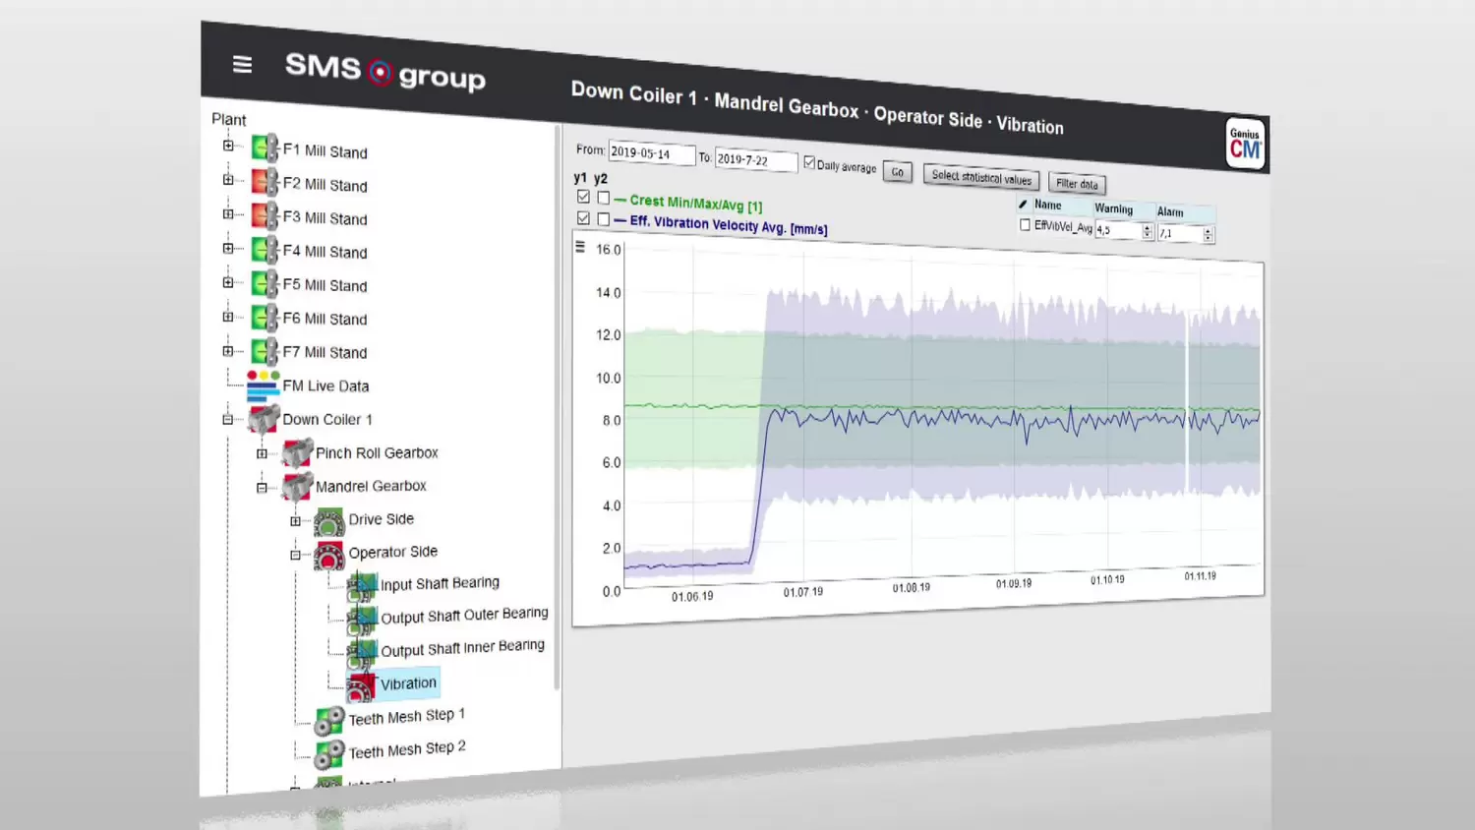Click the From date input field
This screenshot has width=1475, height=830.
click(x=650, y=153)
